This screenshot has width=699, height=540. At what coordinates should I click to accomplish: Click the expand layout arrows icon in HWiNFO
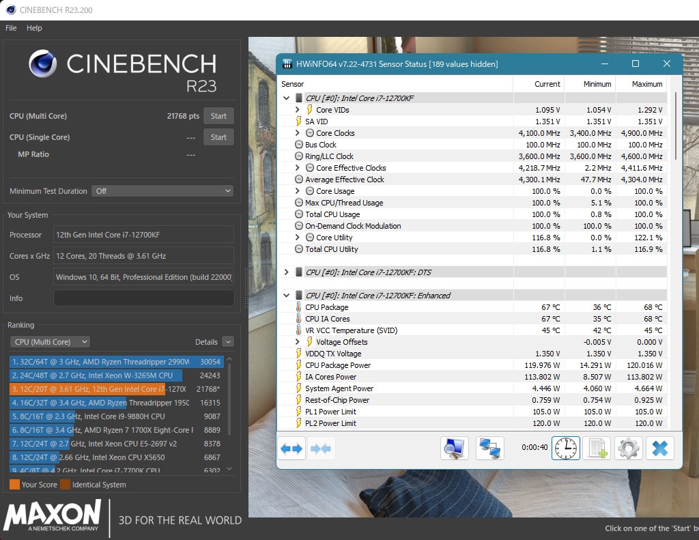pyautogui.click(x=291, y=448)
